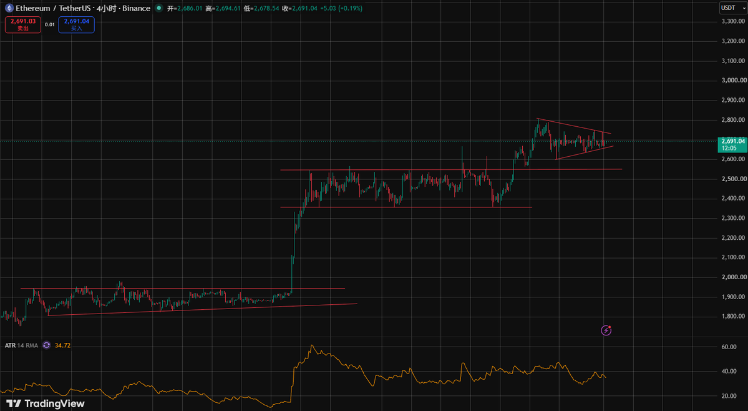This screenshot has width=748, height=411.
Task: Click the Ethereum coin logo icon
Action: point(9,8)
